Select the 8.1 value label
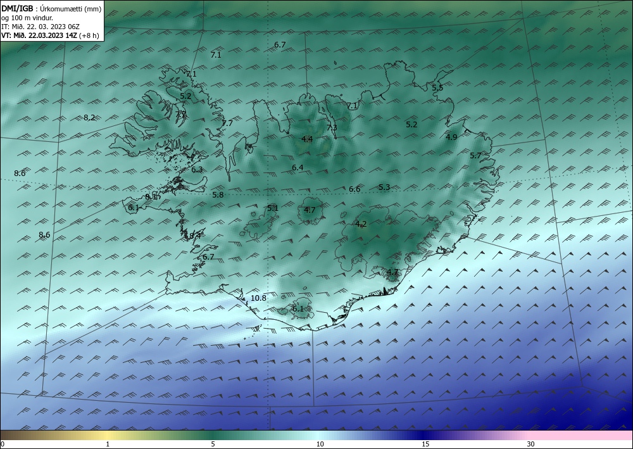The width and height of the screenshot is (633, 449). point(151,197)
